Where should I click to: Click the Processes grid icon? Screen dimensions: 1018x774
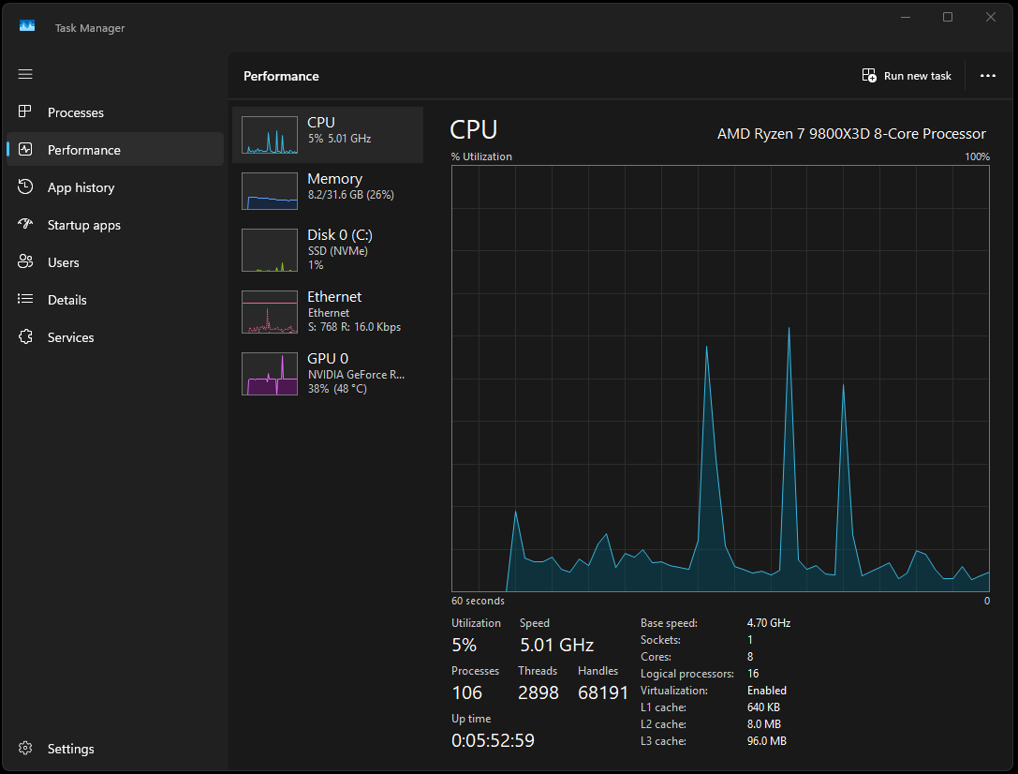click(25, 112)
